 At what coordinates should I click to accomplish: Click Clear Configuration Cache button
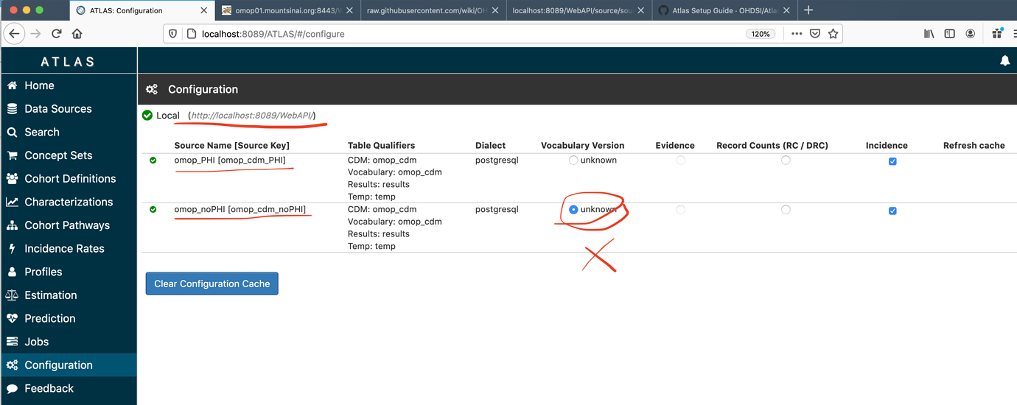(212, 283)
